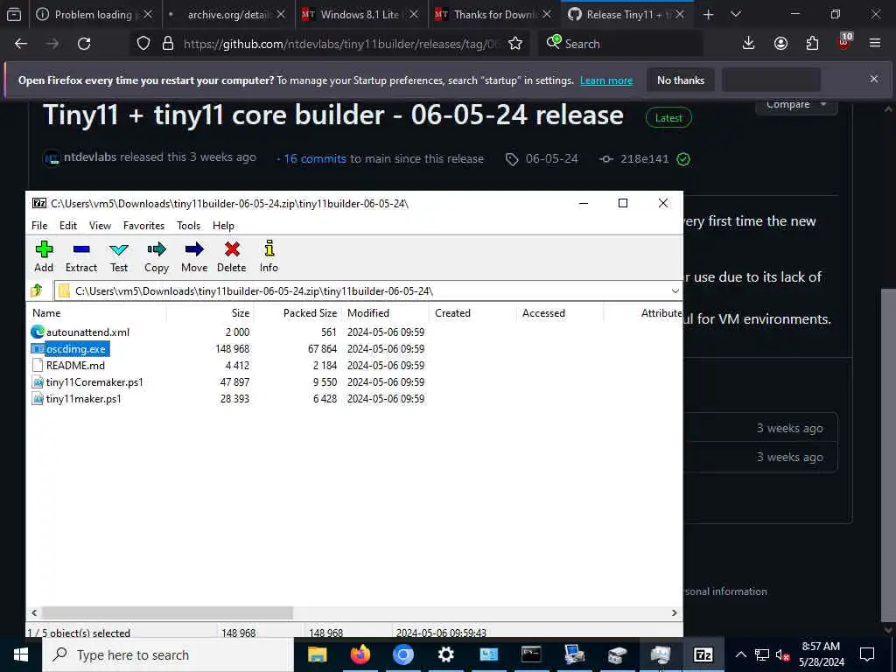Switch to the Windows 8.1 Lite tab
The width and height of the screenshot is (896, 672).
click(361, 14)
